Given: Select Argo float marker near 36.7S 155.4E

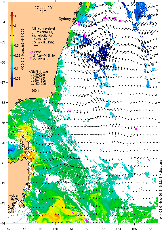Looking at the screenshot, I should click(x=141, y=76).
